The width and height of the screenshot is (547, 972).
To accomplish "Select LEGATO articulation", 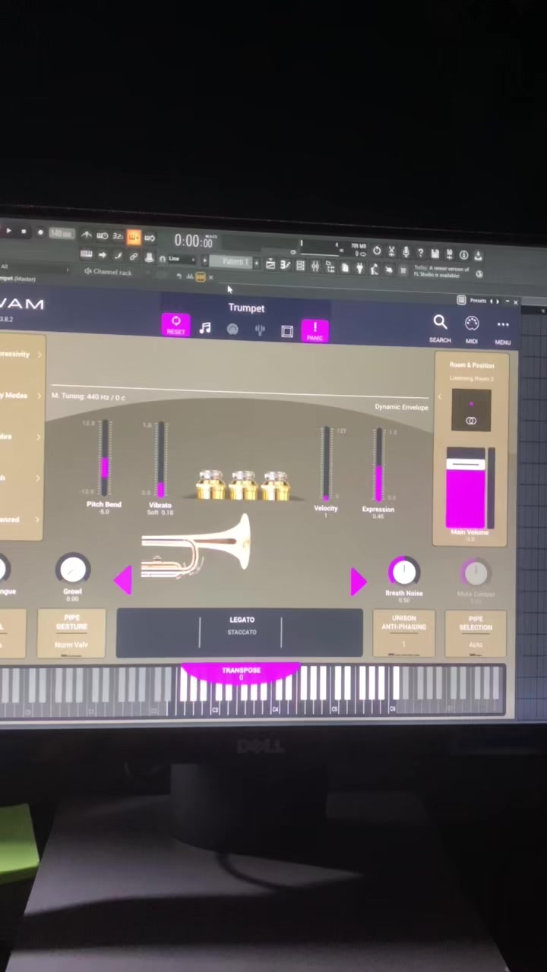I will coord(242,620).
